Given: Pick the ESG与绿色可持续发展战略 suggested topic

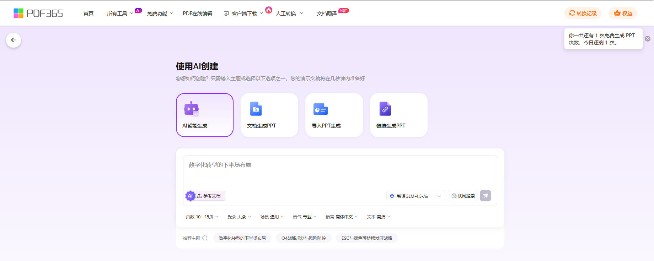Looking at the screenshot, I should pos(367,238).
